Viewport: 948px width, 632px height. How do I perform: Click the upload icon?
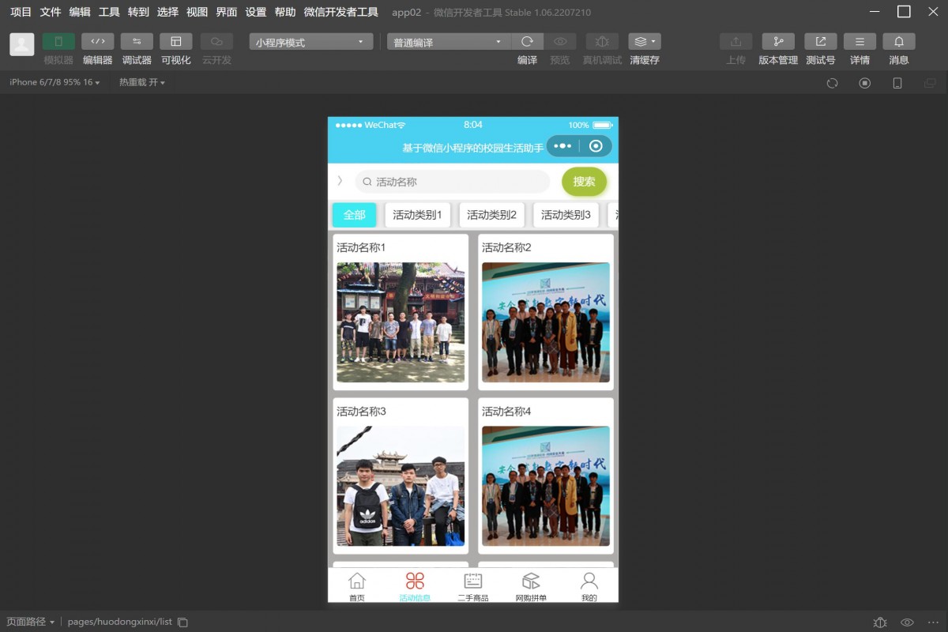pos(736,42)
